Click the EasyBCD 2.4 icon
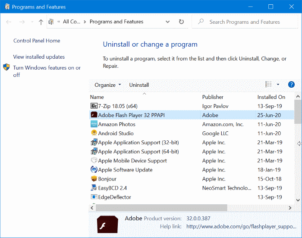 click(x=94, y=187)
